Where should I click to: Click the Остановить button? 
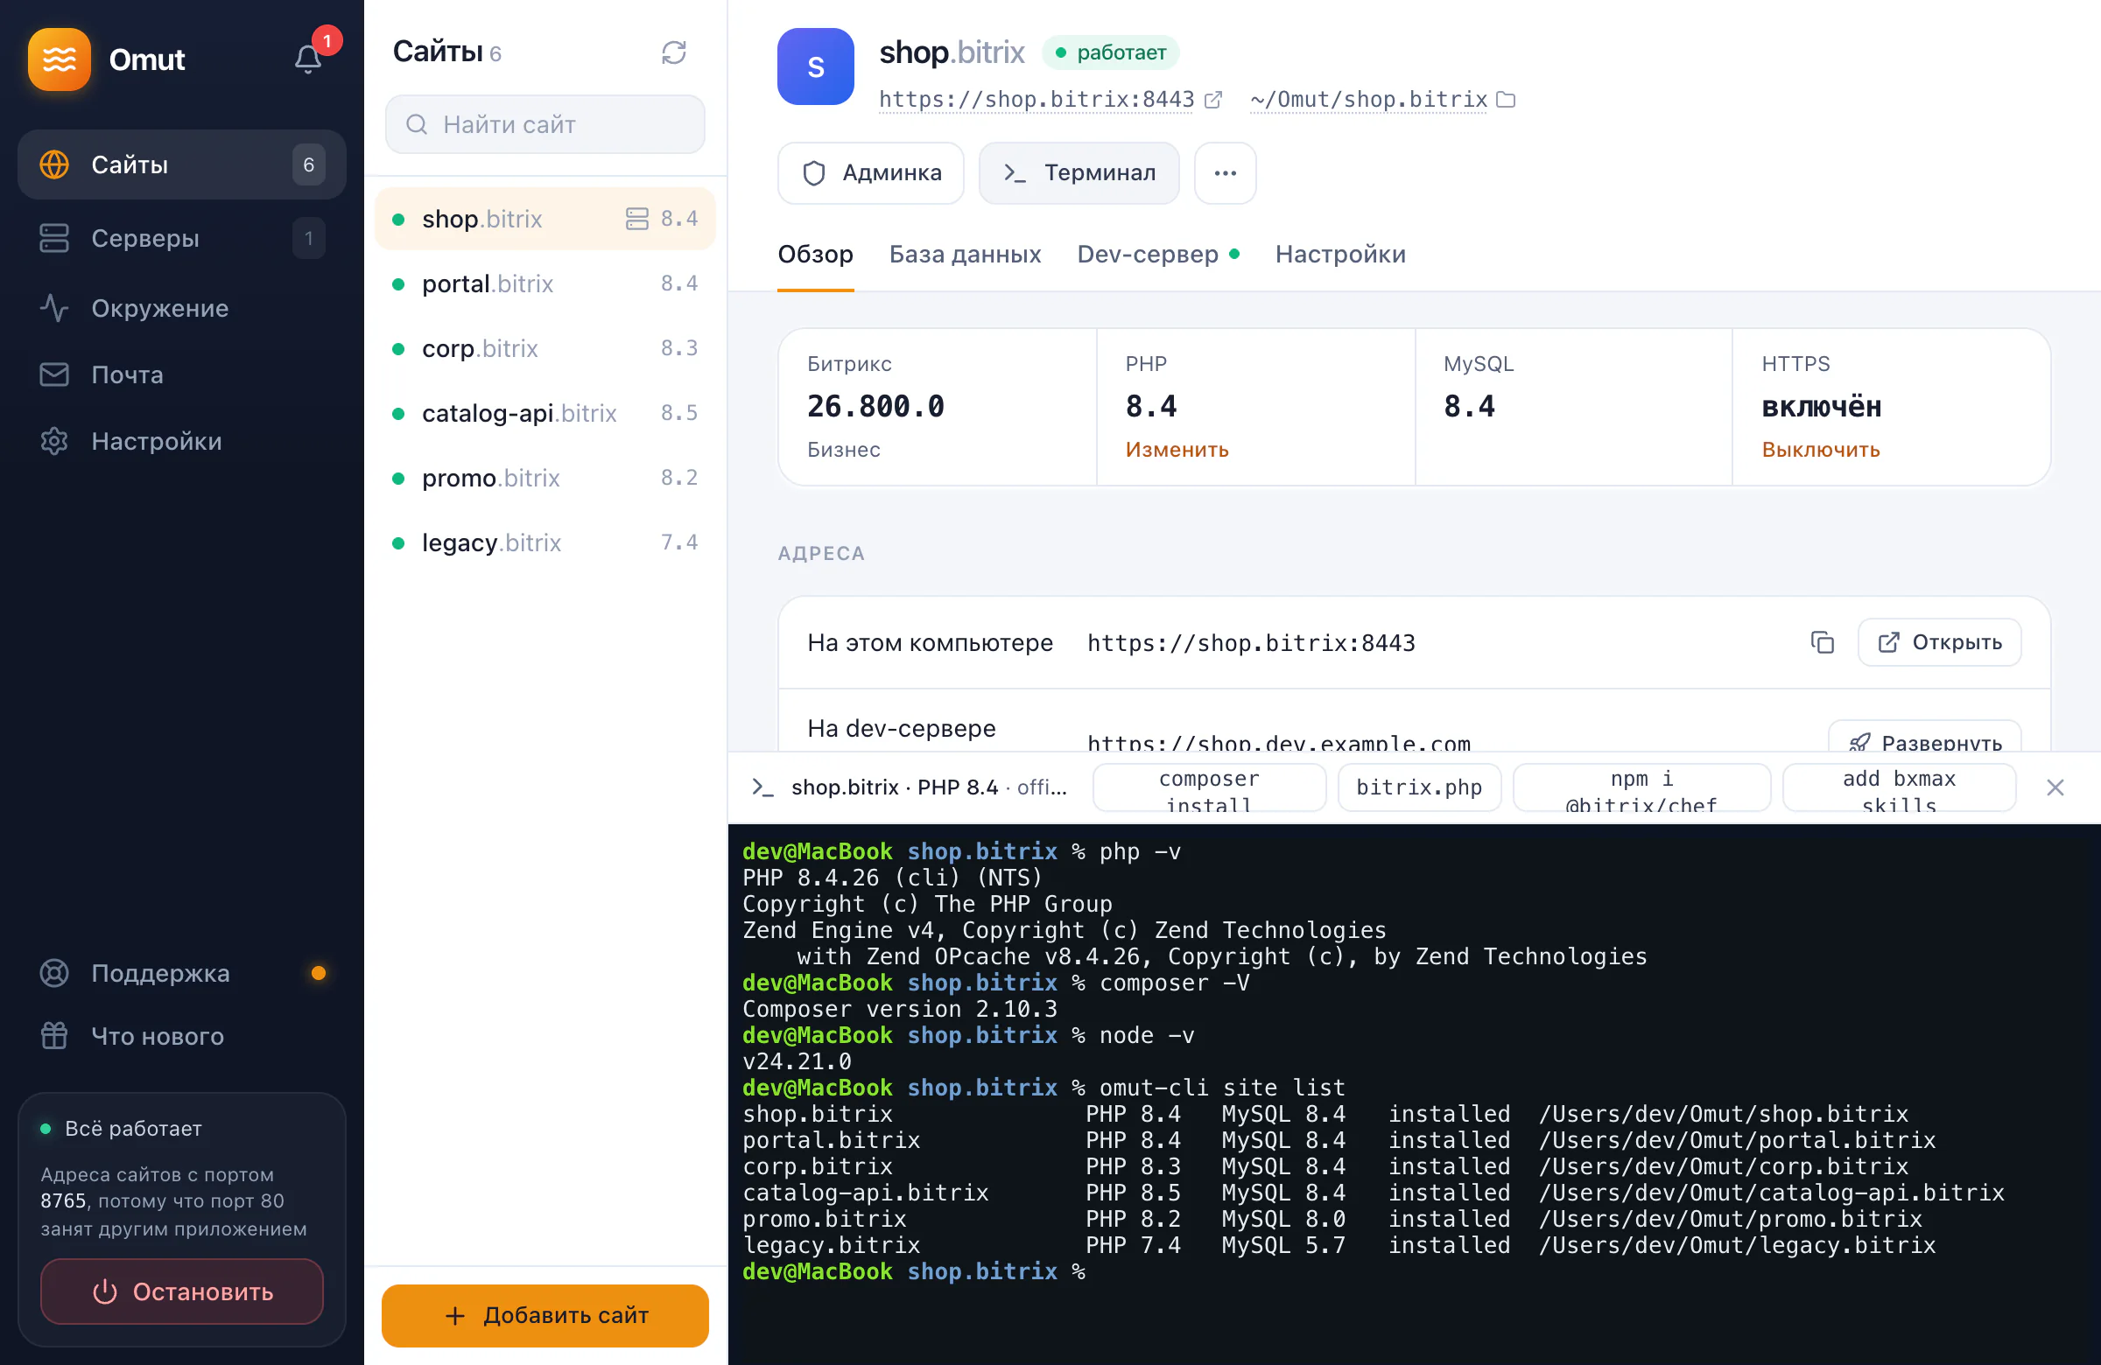tap(182, 1291)
